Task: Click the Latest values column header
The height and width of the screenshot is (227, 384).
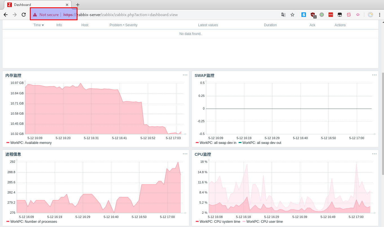Action: (x=208, y=25)
